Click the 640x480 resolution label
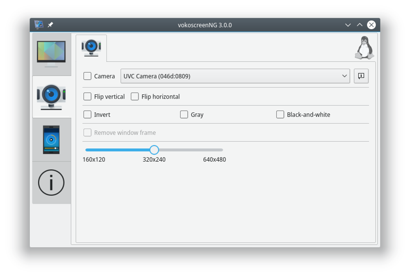Viewport: 410px width, 277px height. point(214,159)
